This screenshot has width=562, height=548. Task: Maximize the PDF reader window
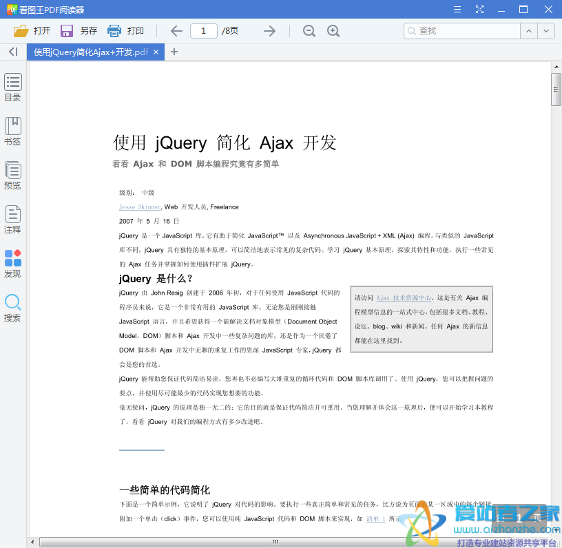[x=523, y=10]
